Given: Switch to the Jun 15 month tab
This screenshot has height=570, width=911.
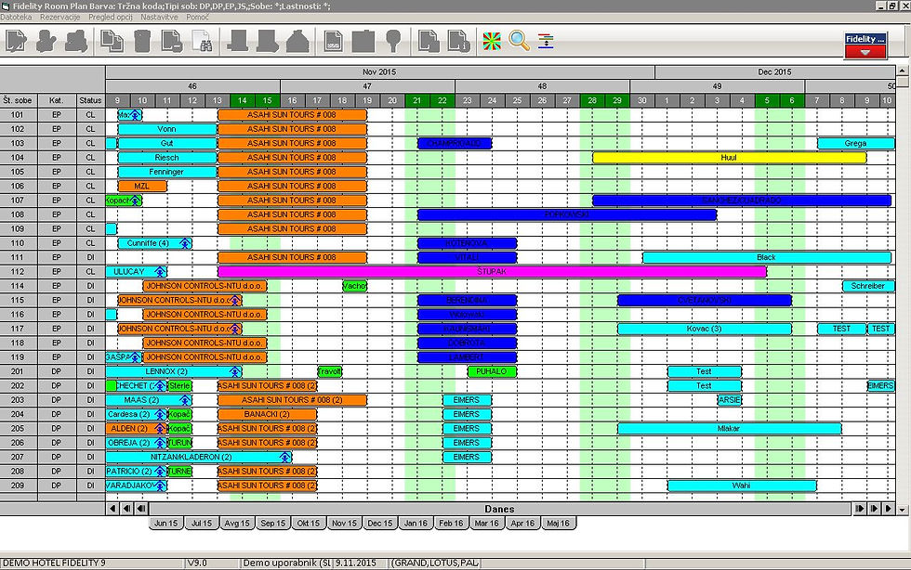Looking at the screenshot, I should coord(165,524).
